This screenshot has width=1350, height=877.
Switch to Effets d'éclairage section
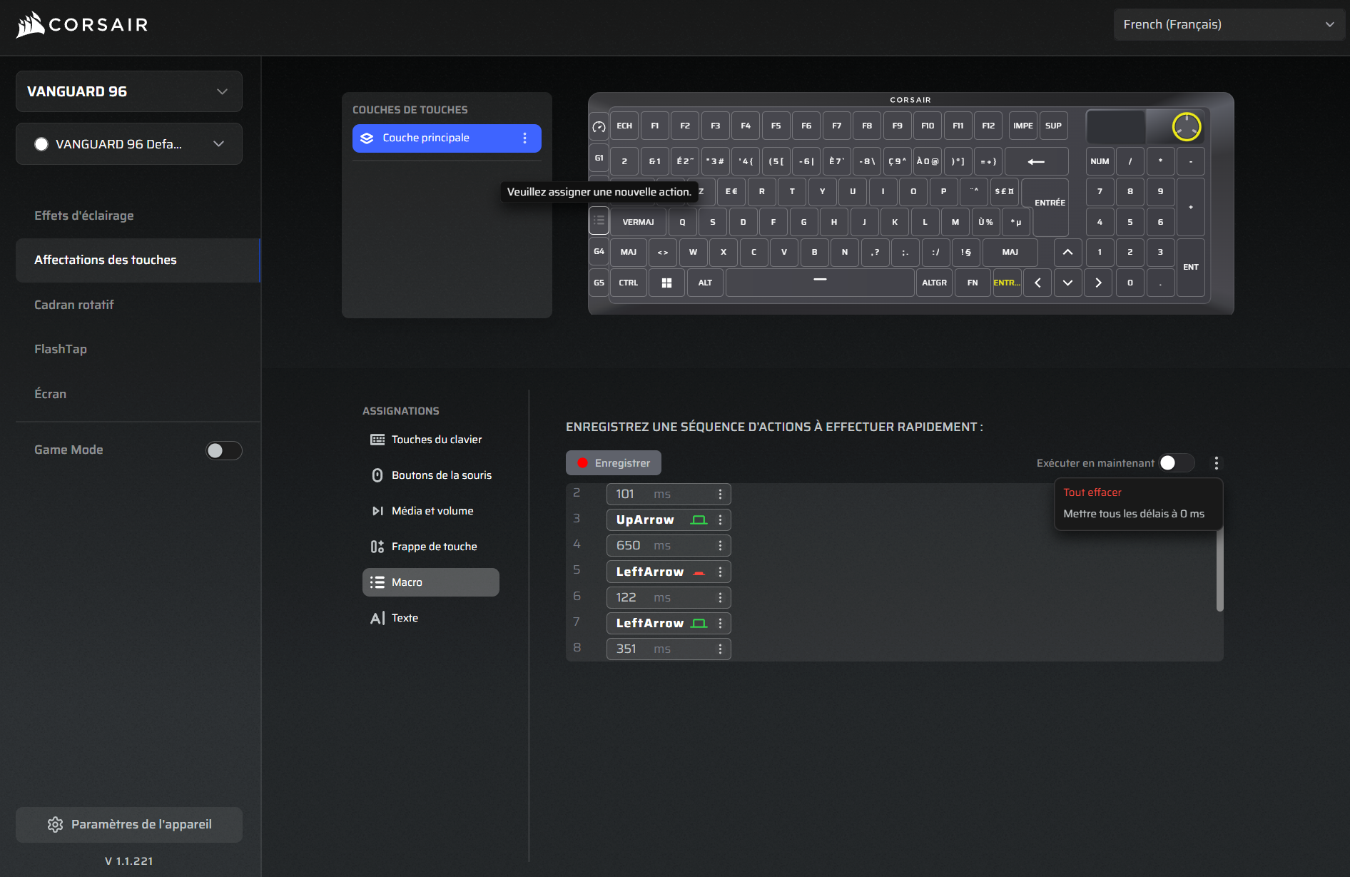click(x=84, y=216)
